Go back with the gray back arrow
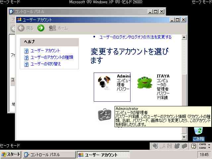212x159 pixels. pyautogui.click(x=21, y=28)
